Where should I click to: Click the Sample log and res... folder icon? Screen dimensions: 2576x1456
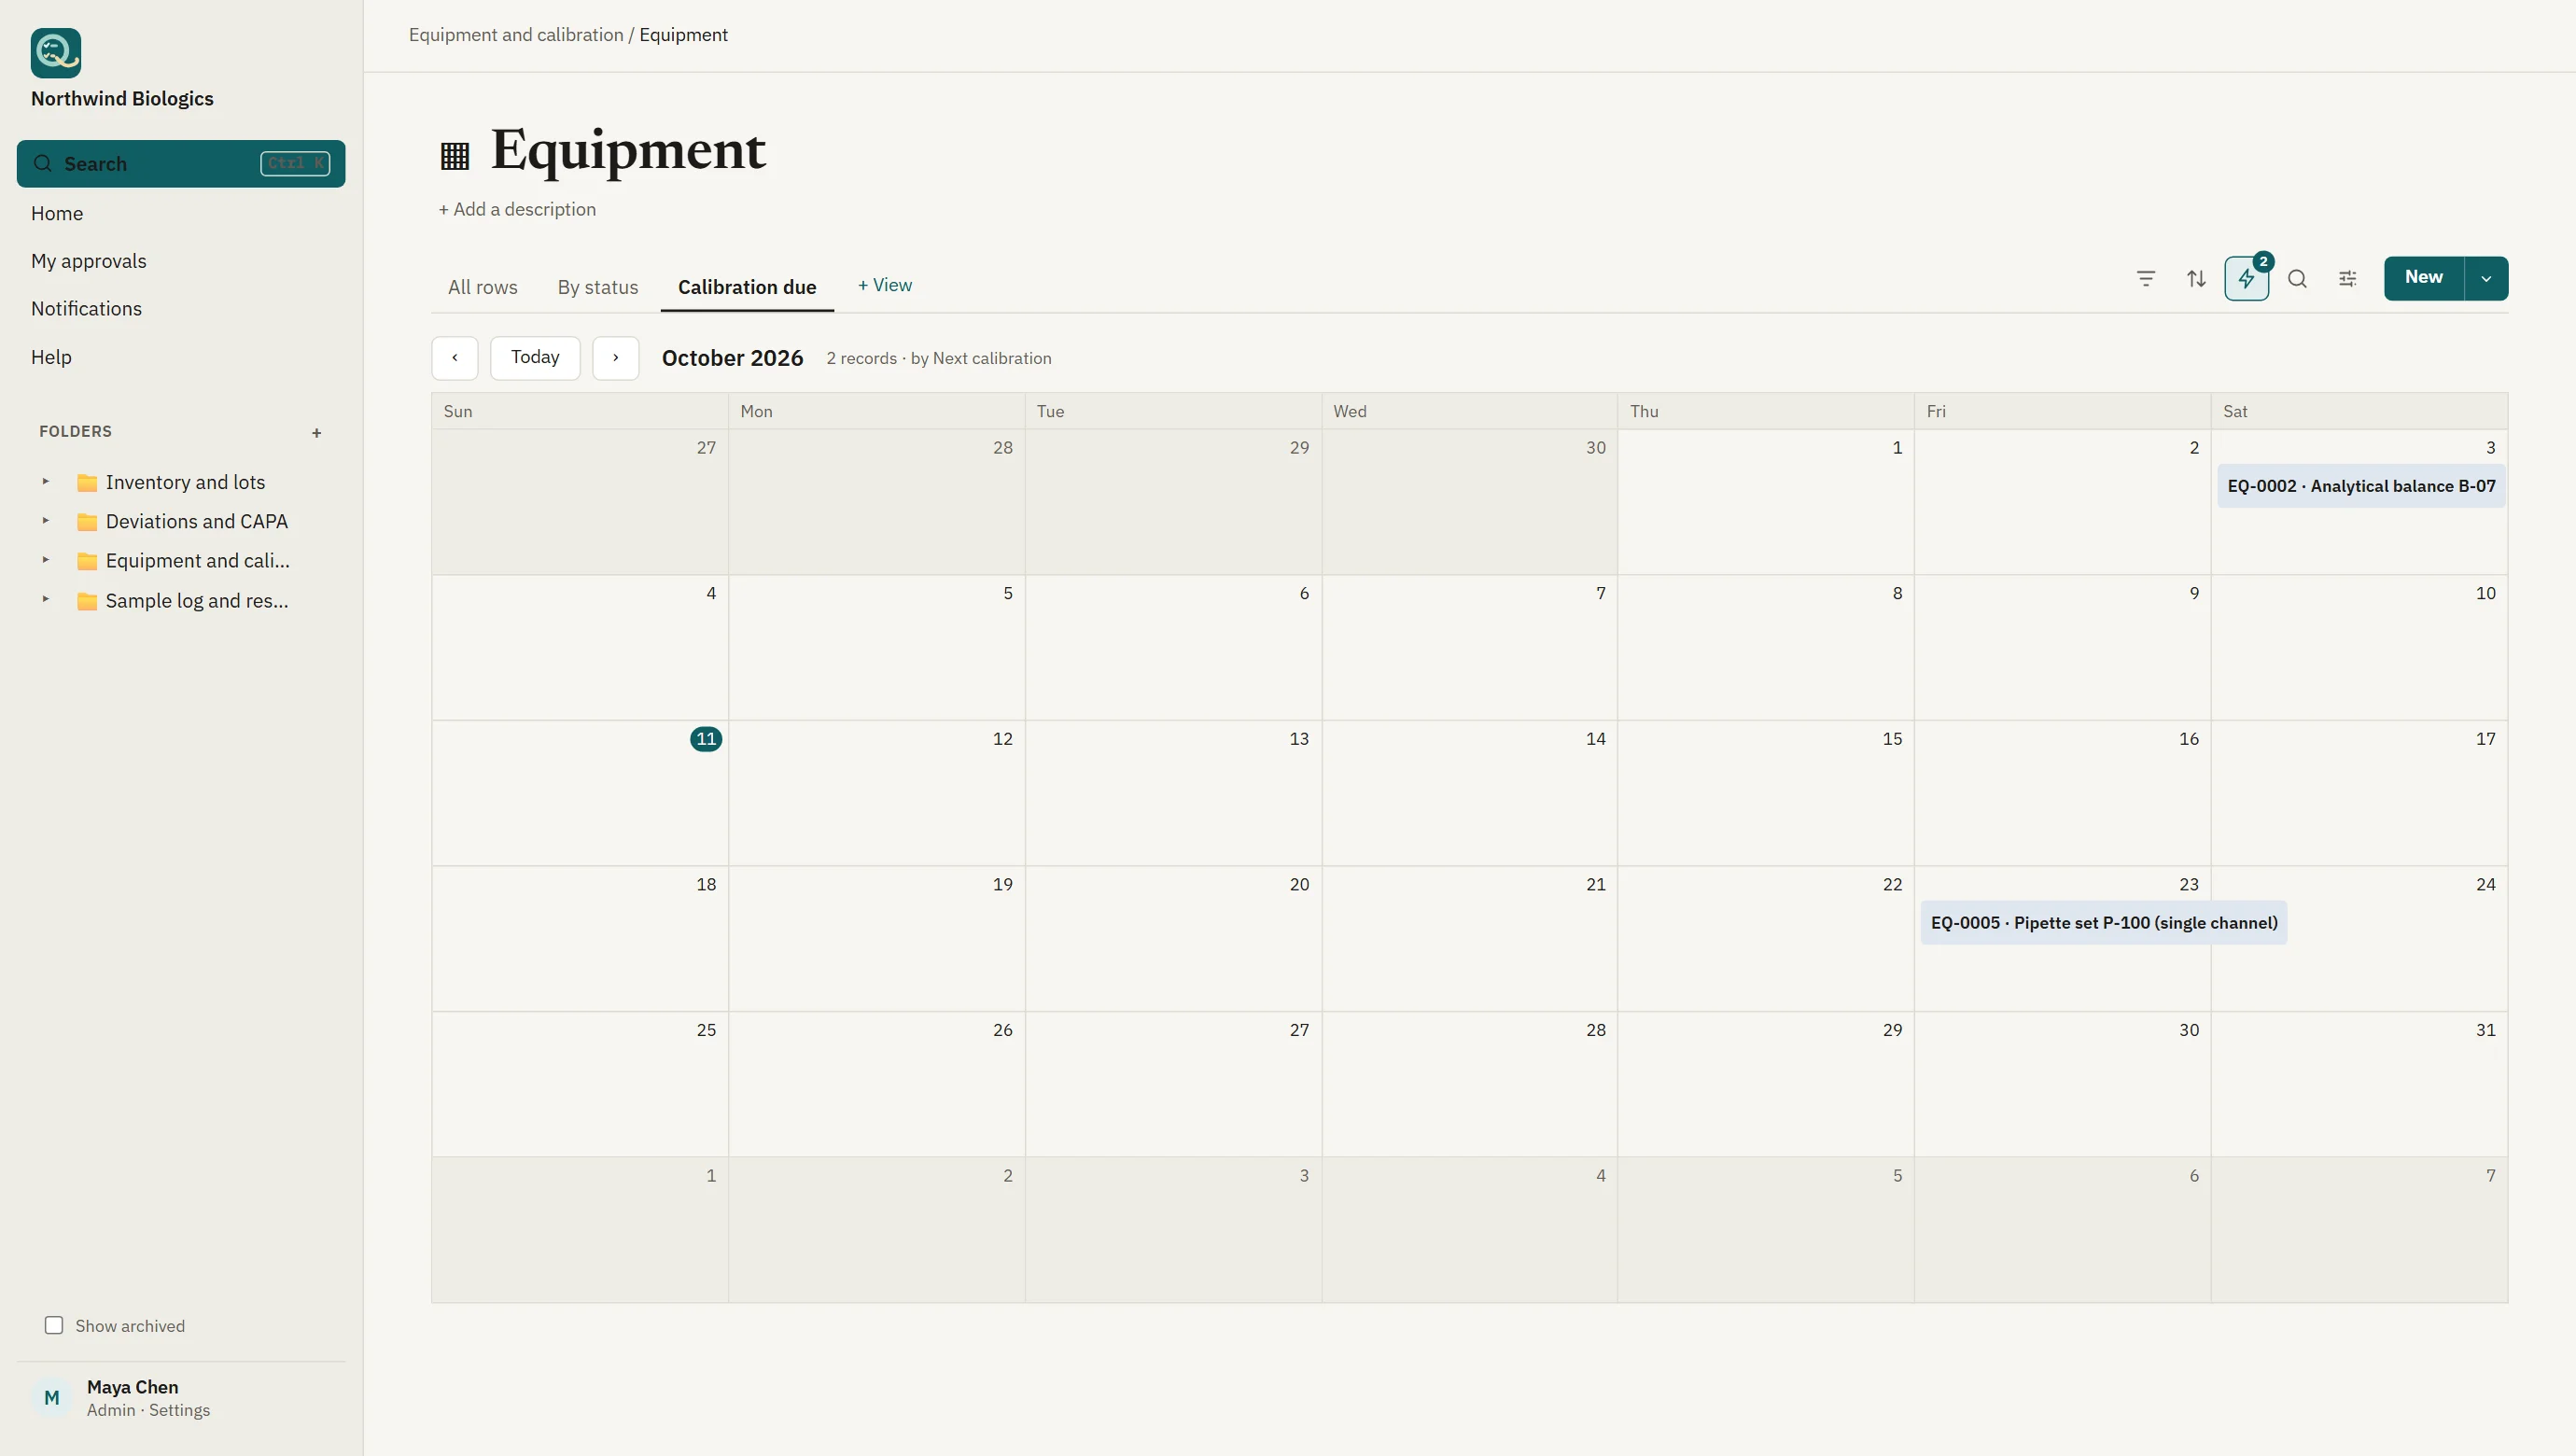click(87, 601)
